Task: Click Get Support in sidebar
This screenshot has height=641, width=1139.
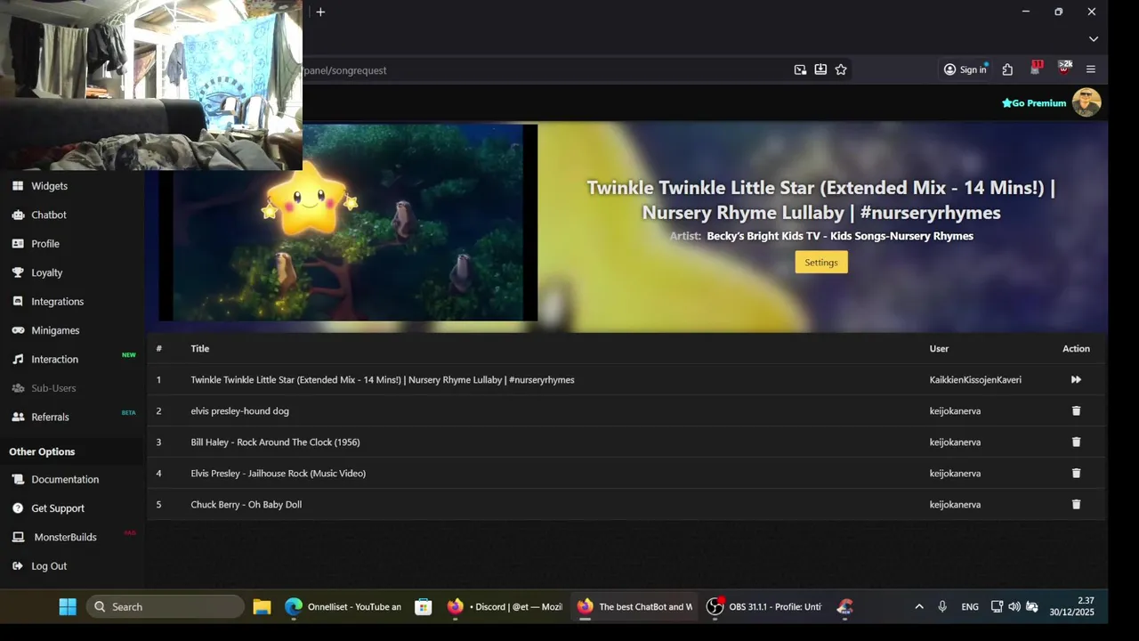Action: click(x=58, y=508)
